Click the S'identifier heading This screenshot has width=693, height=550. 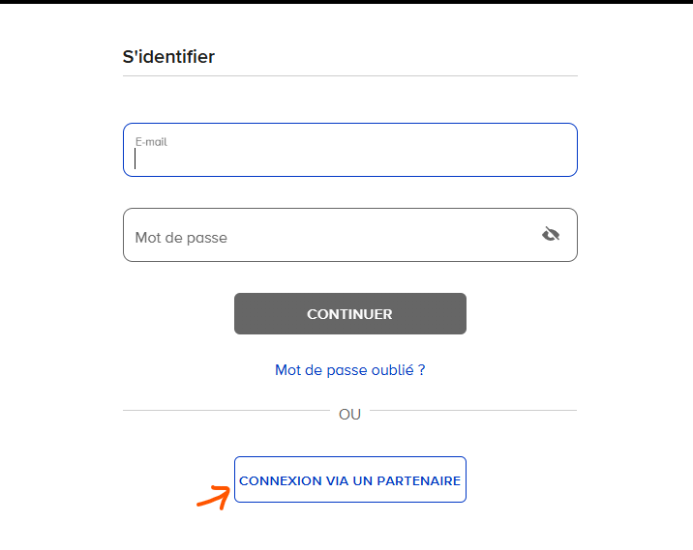pos(168,57)
